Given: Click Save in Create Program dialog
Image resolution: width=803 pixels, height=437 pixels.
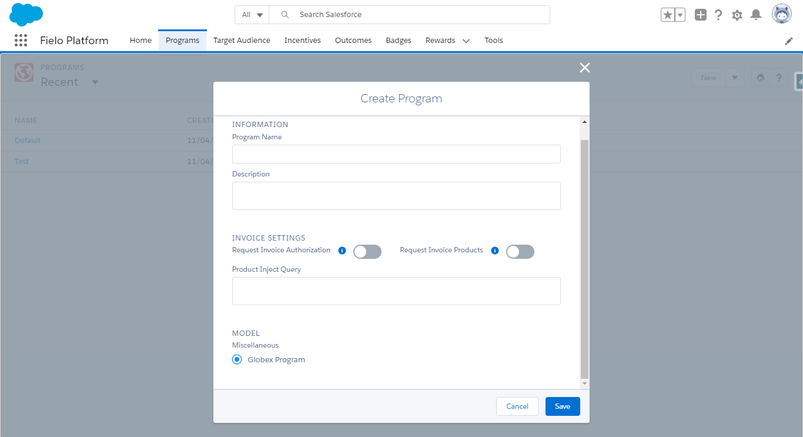Looking at the screenshot, I should [x=563, y=406].
